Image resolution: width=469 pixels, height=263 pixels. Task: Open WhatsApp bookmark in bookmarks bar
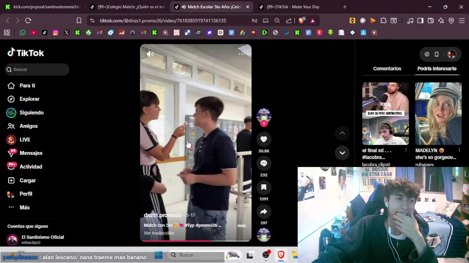pyautogui.click(x=23, y=33)
